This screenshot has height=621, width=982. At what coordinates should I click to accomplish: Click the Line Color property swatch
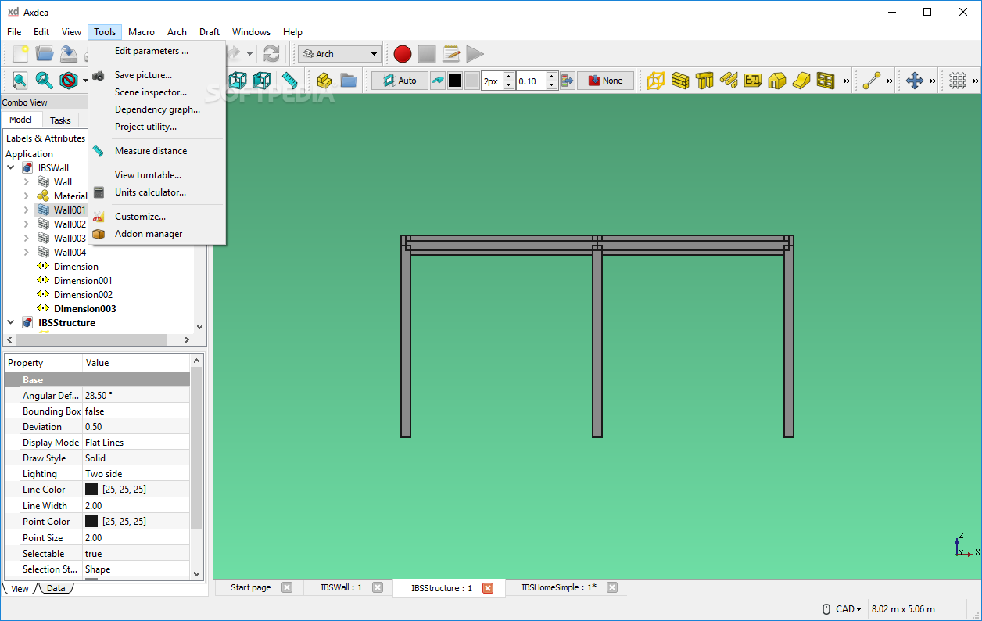click(x=91, y=489)
